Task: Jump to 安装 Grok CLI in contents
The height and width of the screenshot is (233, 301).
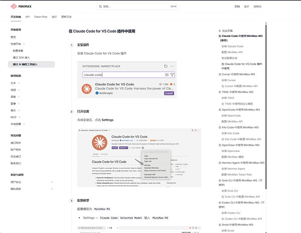Action: 230,191
